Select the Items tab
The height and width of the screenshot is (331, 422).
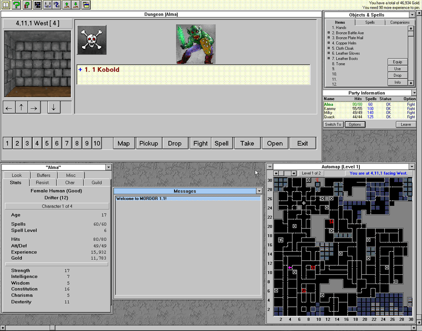pos(340,22)
